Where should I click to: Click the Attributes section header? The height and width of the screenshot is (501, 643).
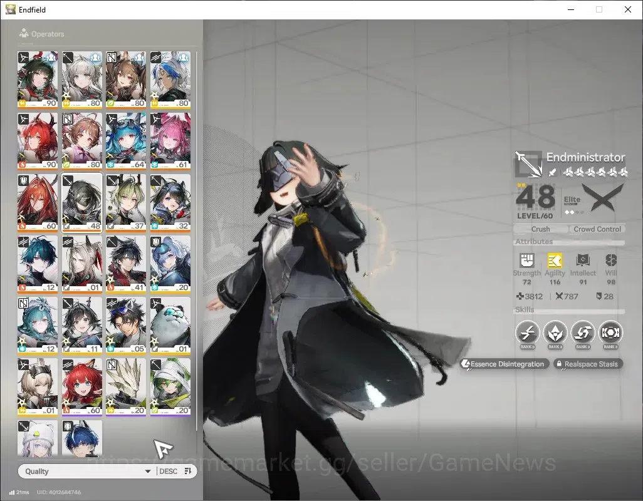click(534, 241)
